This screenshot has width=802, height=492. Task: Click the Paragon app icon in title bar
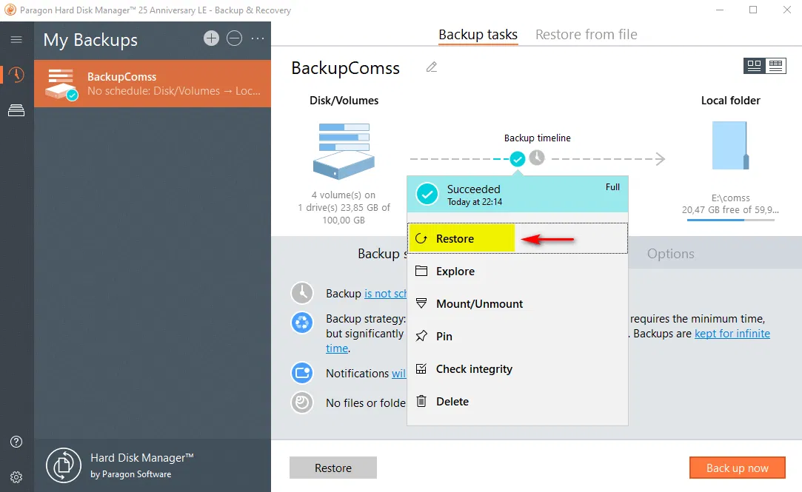coord(10,10)
